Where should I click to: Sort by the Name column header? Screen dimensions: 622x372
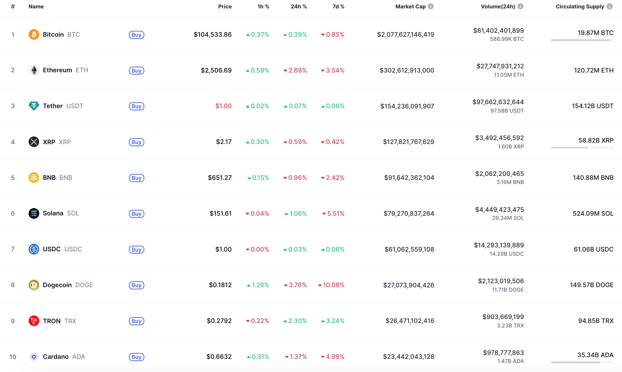tap(36, 6)
